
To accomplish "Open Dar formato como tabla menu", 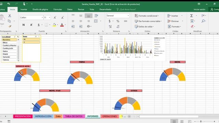I will click(x=148, y=21).
